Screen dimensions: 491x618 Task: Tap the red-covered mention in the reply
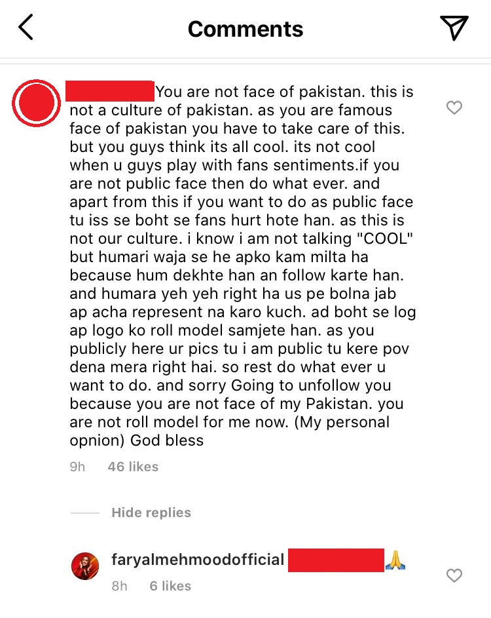336,560
